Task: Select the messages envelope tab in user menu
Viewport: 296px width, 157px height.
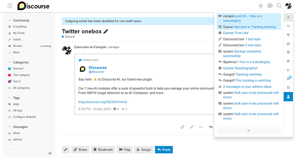Action: 288,44
